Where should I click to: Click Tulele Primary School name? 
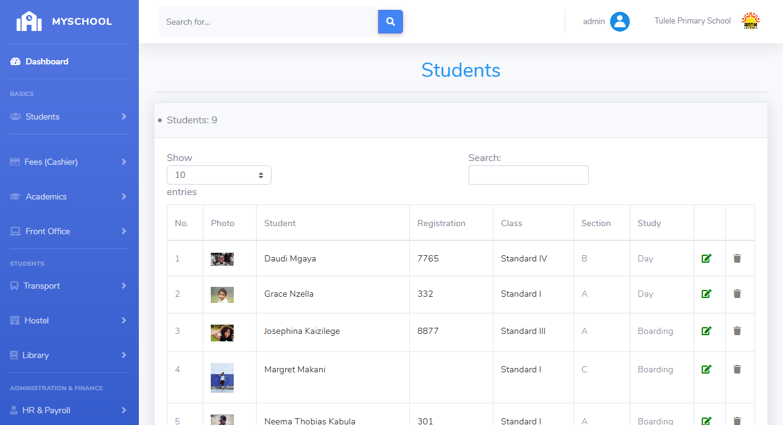pos(692,21)
